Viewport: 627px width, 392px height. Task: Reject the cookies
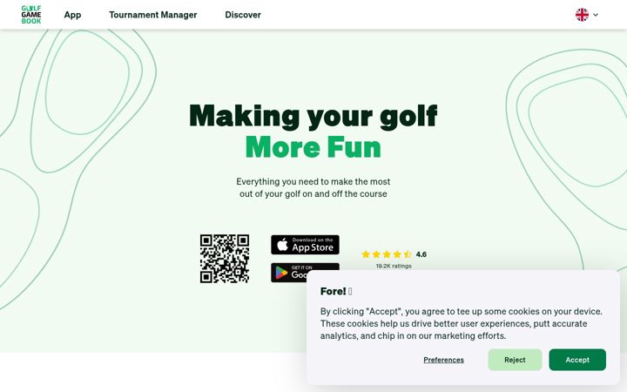(x=515, y=360)
